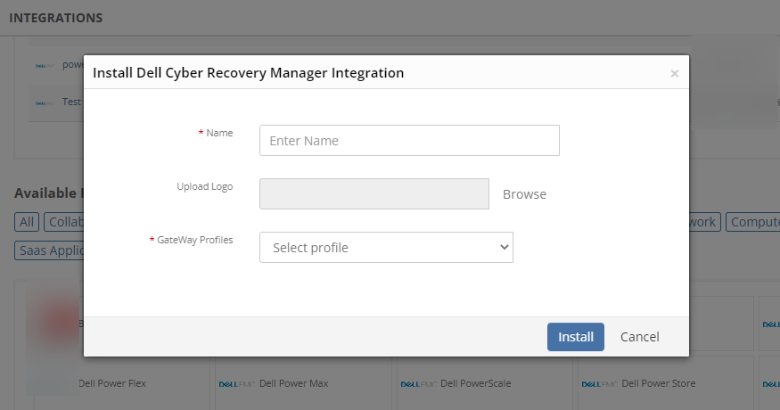Image resolution: width=780 pixels, height=410 pixels.
Task: Click the dialog title text
Action: [248, 73]
